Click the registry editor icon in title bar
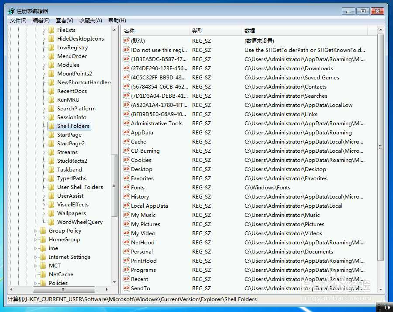Image resolution: width=393 pixels, height=312 pixels. (x=11, y=11)
